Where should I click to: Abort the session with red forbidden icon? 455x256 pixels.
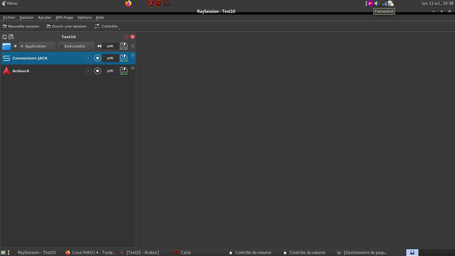click(x=126, y=37)
